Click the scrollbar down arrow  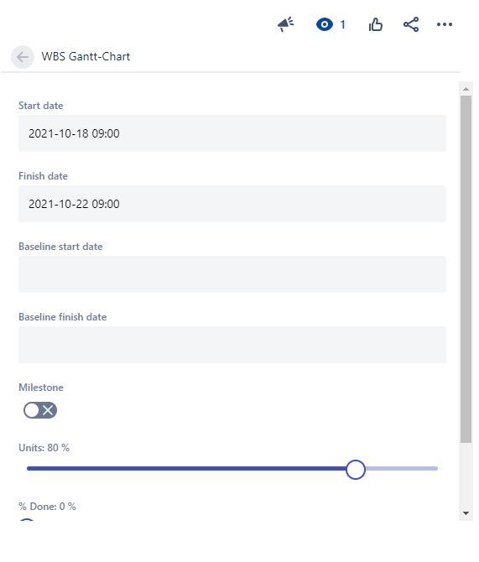(466, 513)
